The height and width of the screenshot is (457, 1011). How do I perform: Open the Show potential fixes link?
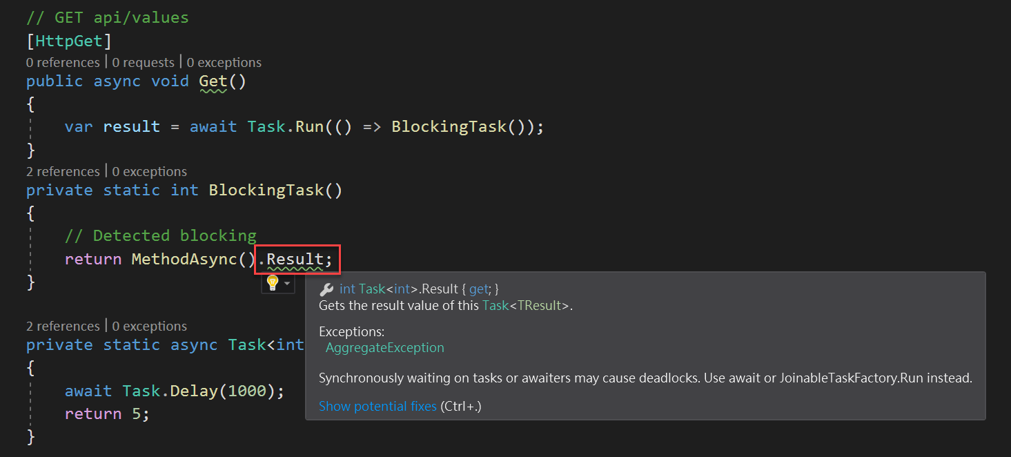377,406
